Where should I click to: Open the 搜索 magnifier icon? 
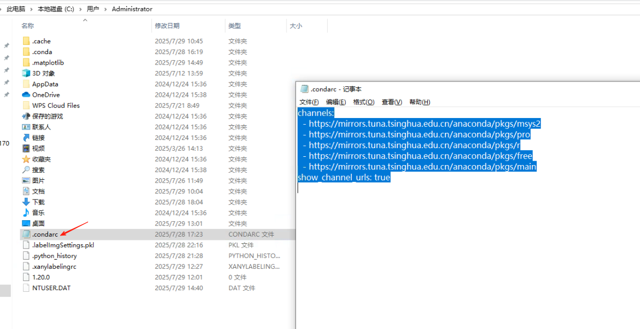26,170
